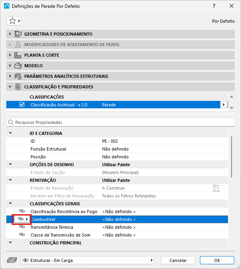Click the Archicad logo in title bar
This screenshot has height=269, width=241.
point(7,6)
